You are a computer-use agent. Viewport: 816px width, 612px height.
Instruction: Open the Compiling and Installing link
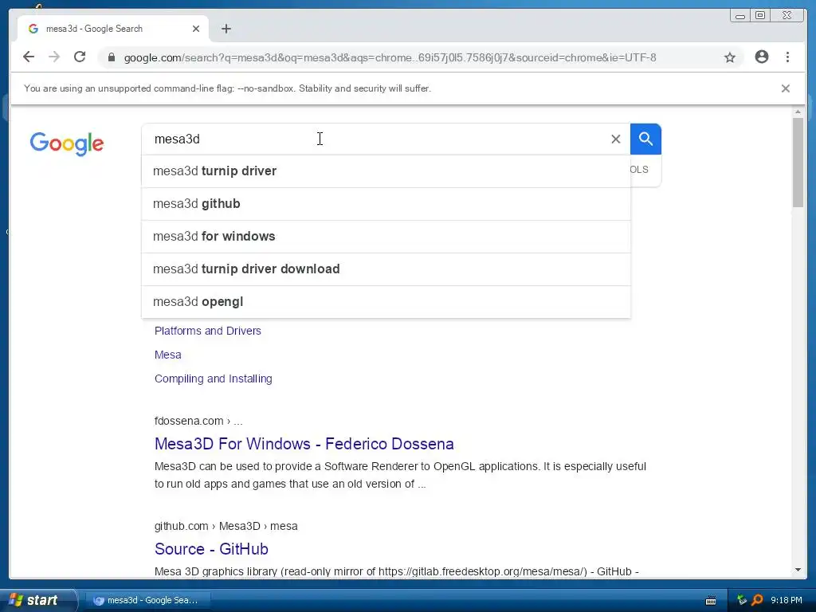tap(214, 379)
